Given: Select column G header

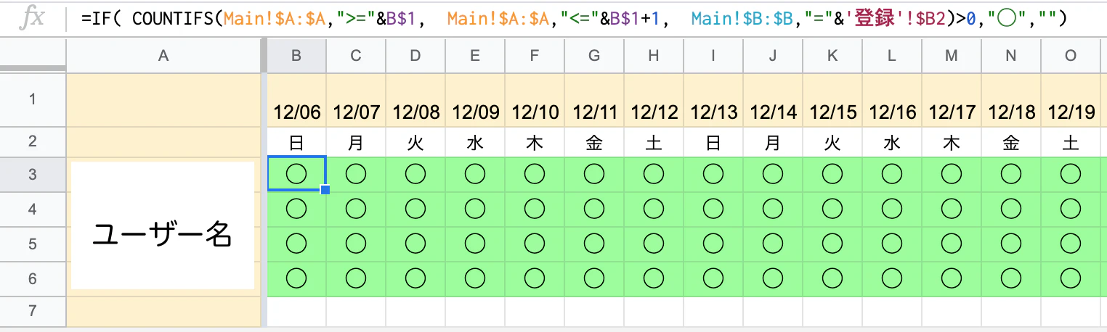Looking at the screenshot, I should click(x=594, y=55).
